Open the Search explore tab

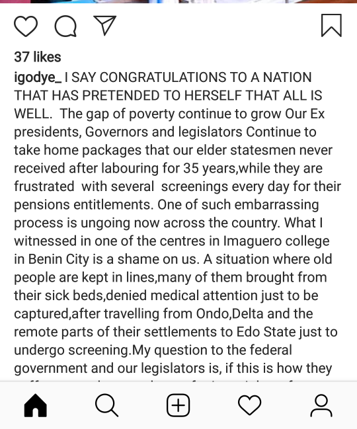(x=106, y=405)
